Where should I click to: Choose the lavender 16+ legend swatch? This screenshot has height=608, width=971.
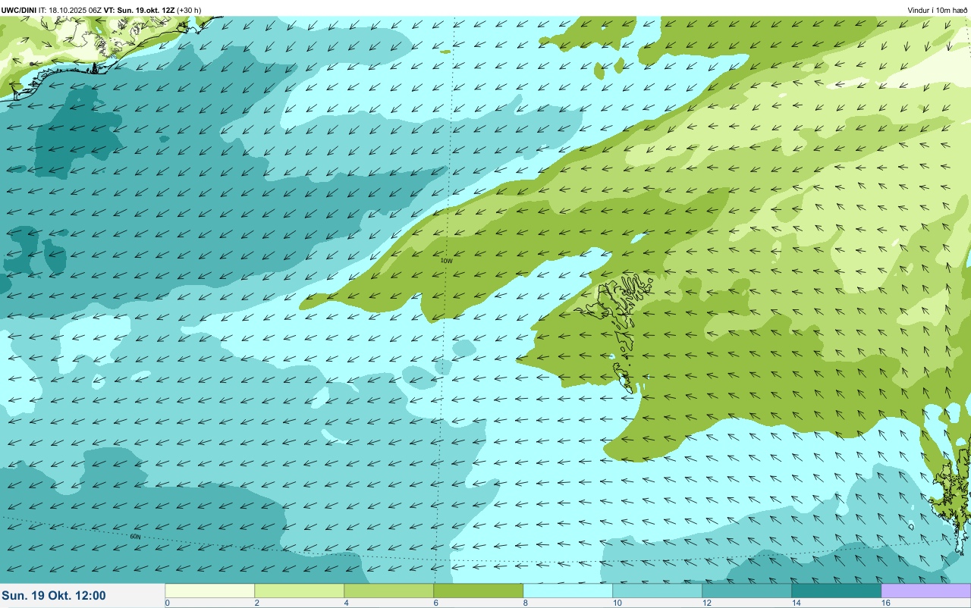coord(926,591)
